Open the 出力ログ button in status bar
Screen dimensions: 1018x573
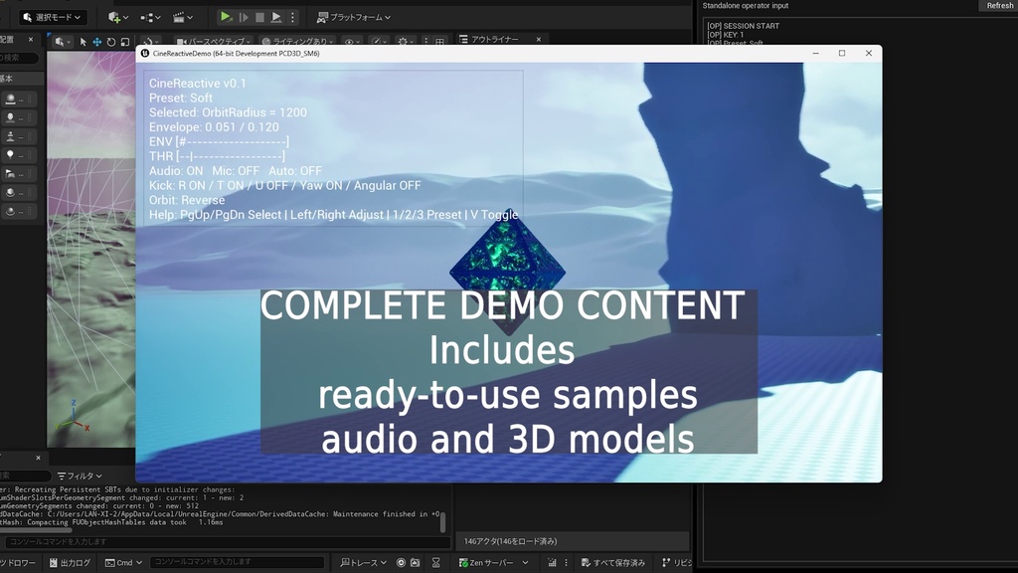point(71,563)
